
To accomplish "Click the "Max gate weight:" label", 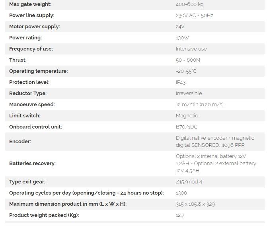I will (30, 4).
